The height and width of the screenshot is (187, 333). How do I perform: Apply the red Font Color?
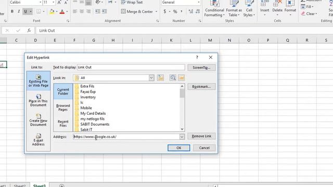[62, 11]
